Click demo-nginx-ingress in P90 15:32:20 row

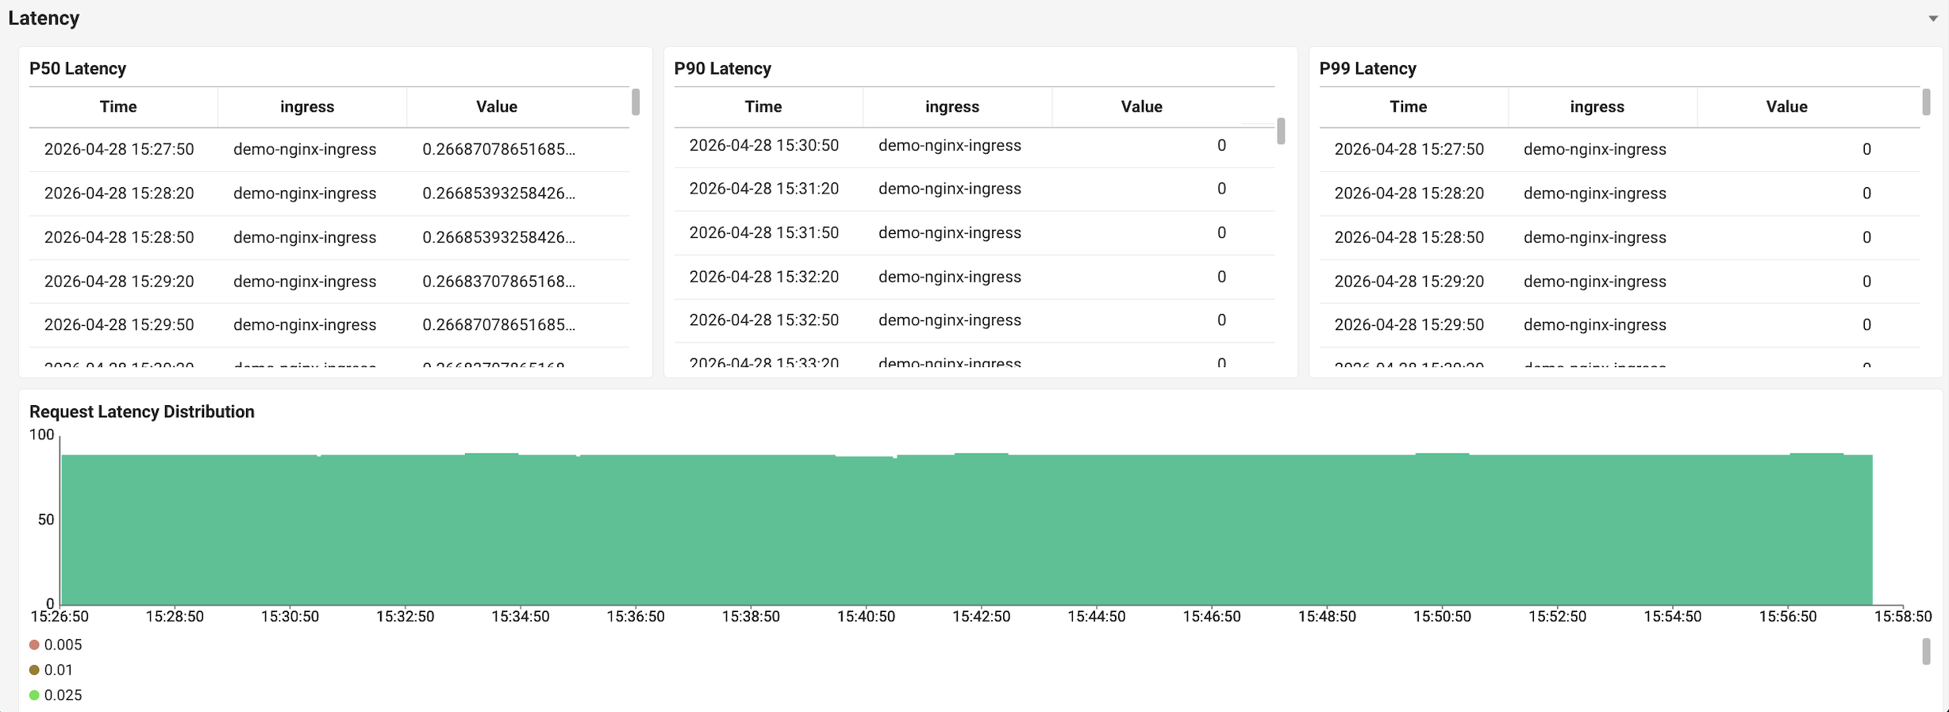coord(950,278)
